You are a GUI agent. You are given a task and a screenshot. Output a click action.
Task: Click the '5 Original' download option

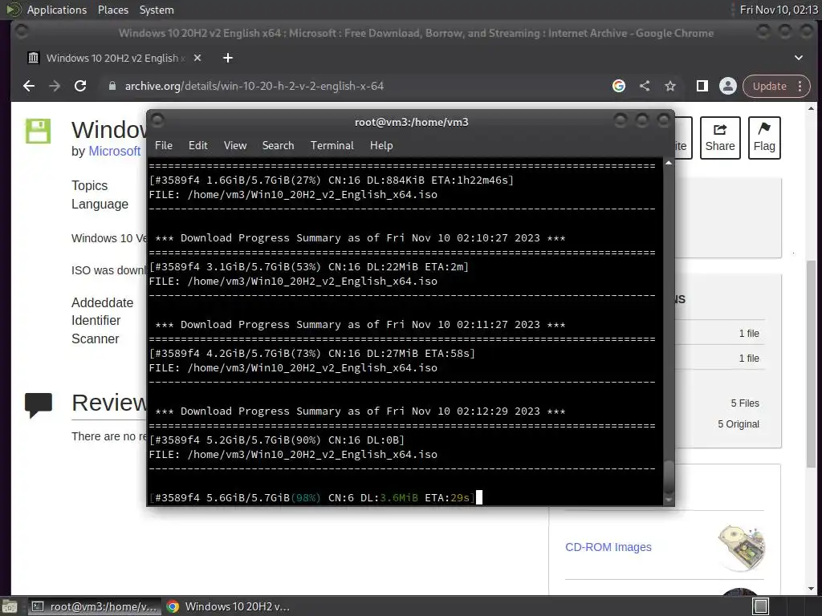(739, 424)
